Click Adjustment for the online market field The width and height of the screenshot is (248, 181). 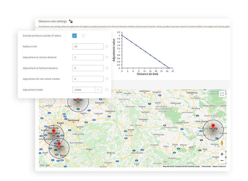(88, 79)
